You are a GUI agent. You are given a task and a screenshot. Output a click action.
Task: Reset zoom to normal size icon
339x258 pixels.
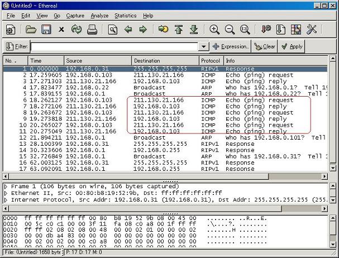pyautogui.click(x=245, y=30)
